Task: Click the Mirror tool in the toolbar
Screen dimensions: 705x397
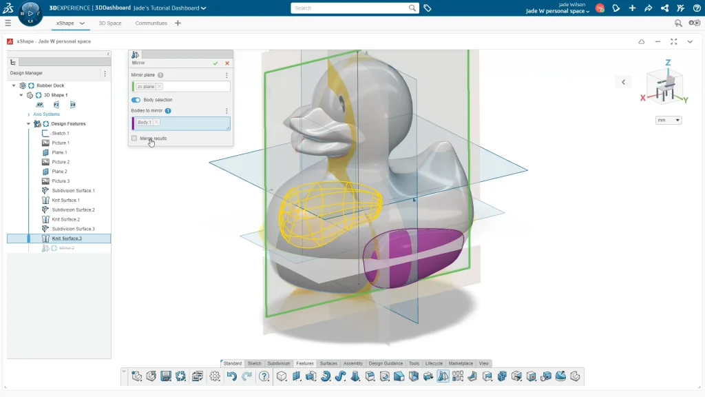Action: pos(443,376)
